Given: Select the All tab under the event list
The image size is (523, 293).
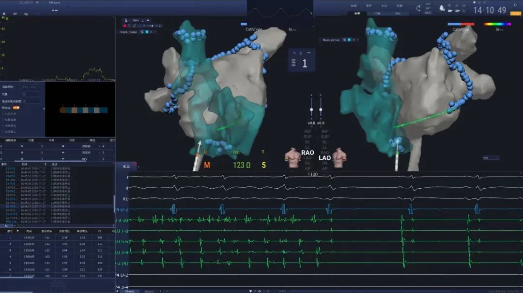Looking at the screenshot, I should [6, 226].
